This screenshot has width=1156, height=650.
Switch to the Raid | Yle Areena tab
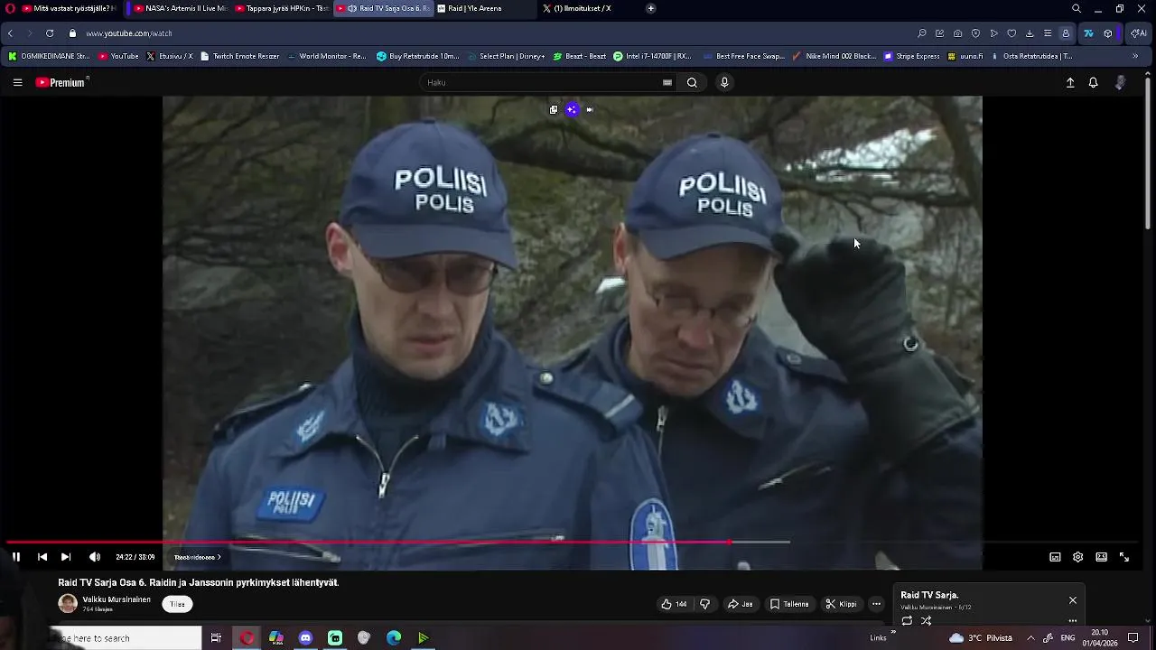[484, 8]
